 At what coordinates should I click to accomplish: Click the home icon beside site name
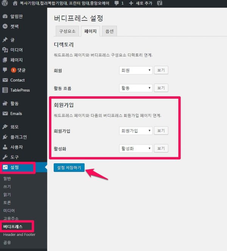(x=15, y=3)
